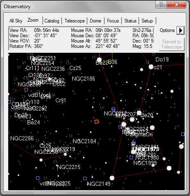190x196 pixels.
Task: Click the magenta circle marker beside Be24
Action: (25, 121)
